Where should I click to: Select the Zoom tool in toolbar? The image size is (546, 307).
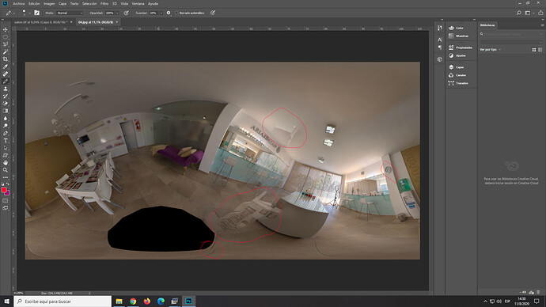point(6,170)
